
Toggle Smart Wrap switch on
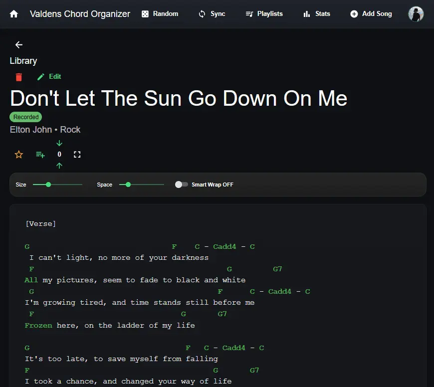[182, 185]
